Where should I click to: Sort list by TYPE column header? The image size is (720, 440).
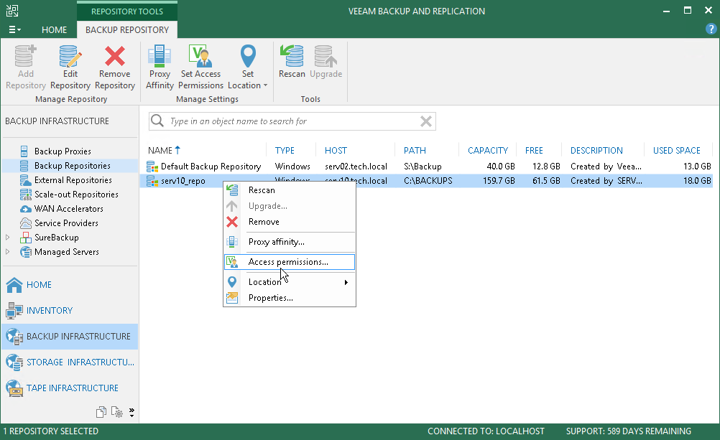[285, 151]
